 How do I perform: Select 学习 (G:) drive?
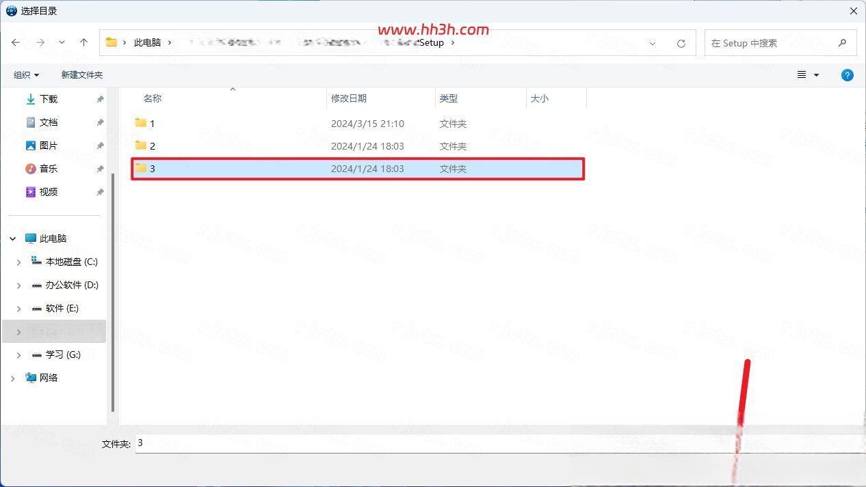click(x=63, y=354)
